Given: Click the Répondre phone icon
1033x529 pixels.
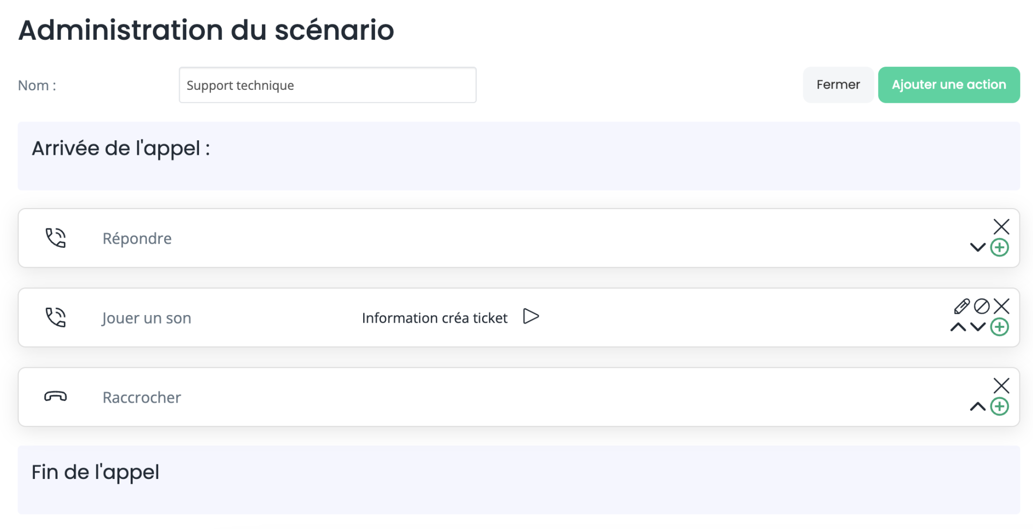Looking at the screenshot, I should coord(55,238).
